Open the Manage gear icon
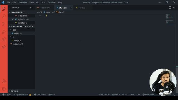Viewport: 178px width, 100px height. click(4, 89)
